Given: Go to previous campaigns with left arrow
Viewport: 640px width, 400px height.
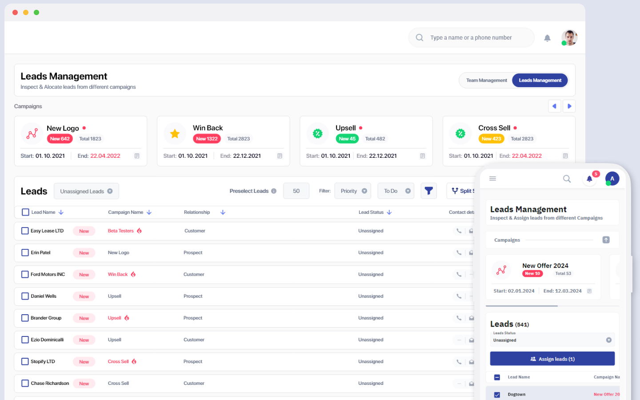Looking at the screenshot, I should coord(554,106).
